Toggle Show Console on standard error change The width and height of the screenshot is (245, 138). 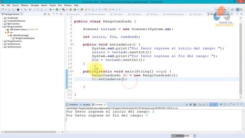click(216, 105)
